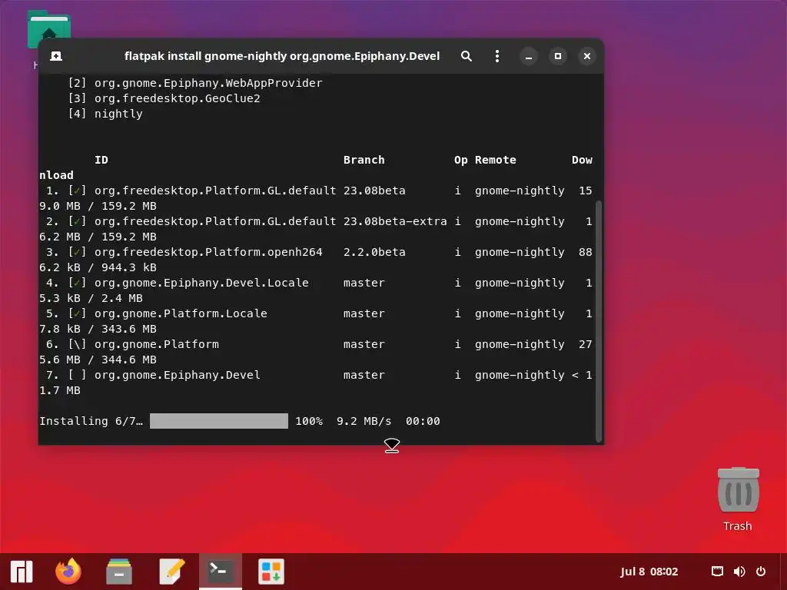This screenshot has height=590, width=787.
Task: Launch the text editor from taskbar
Action: tap(171, 572)
